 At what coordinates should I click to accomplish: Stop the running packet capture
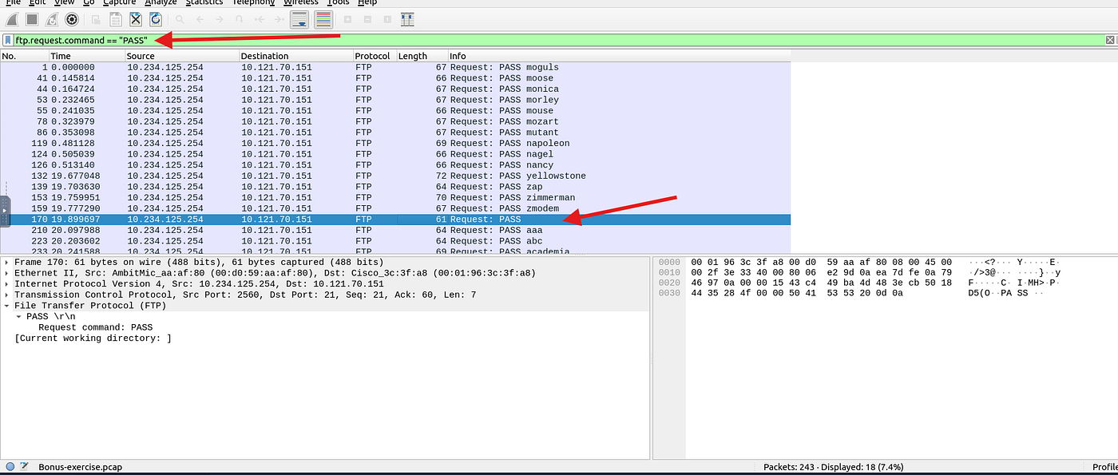point(32,18)
